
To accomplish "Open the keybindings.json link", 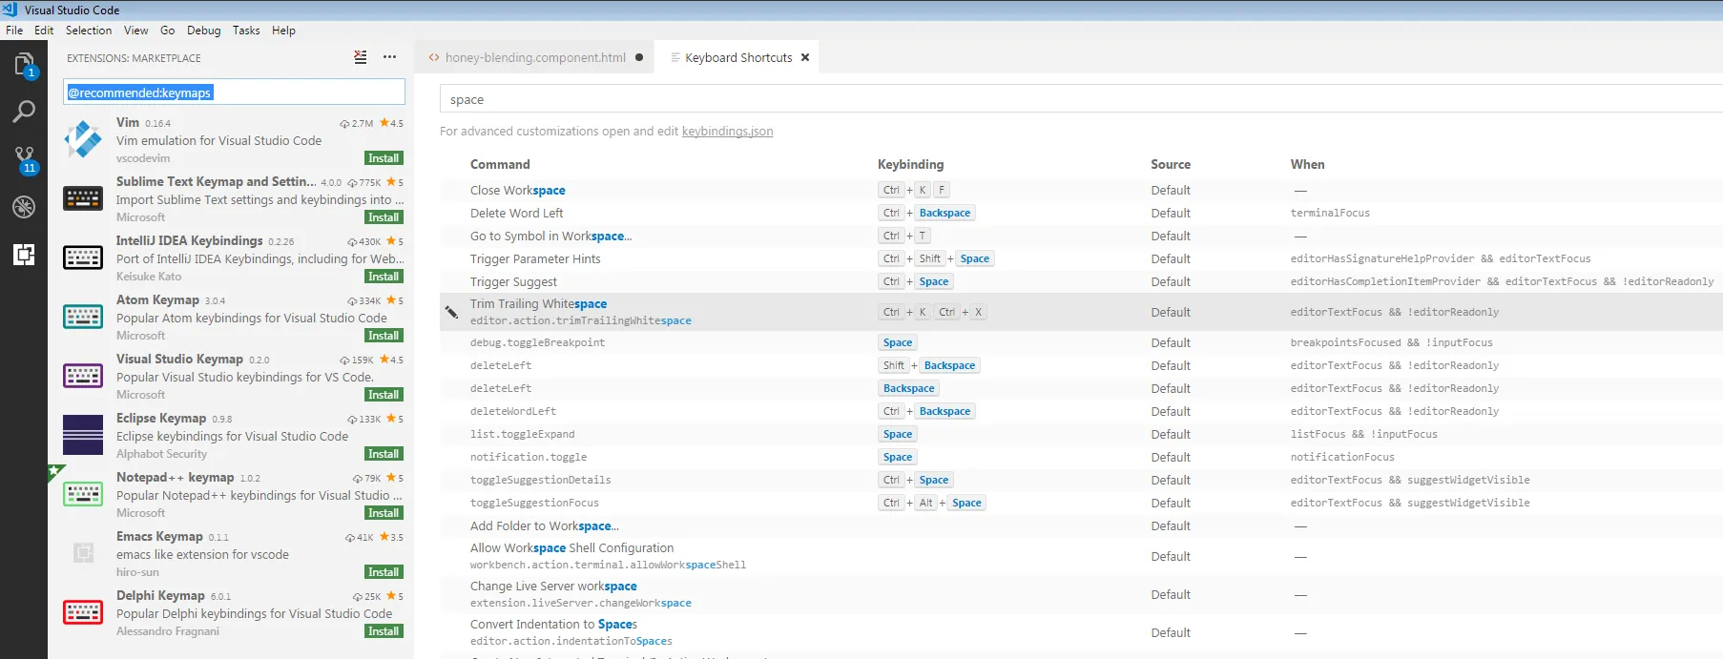I will 727,132.
